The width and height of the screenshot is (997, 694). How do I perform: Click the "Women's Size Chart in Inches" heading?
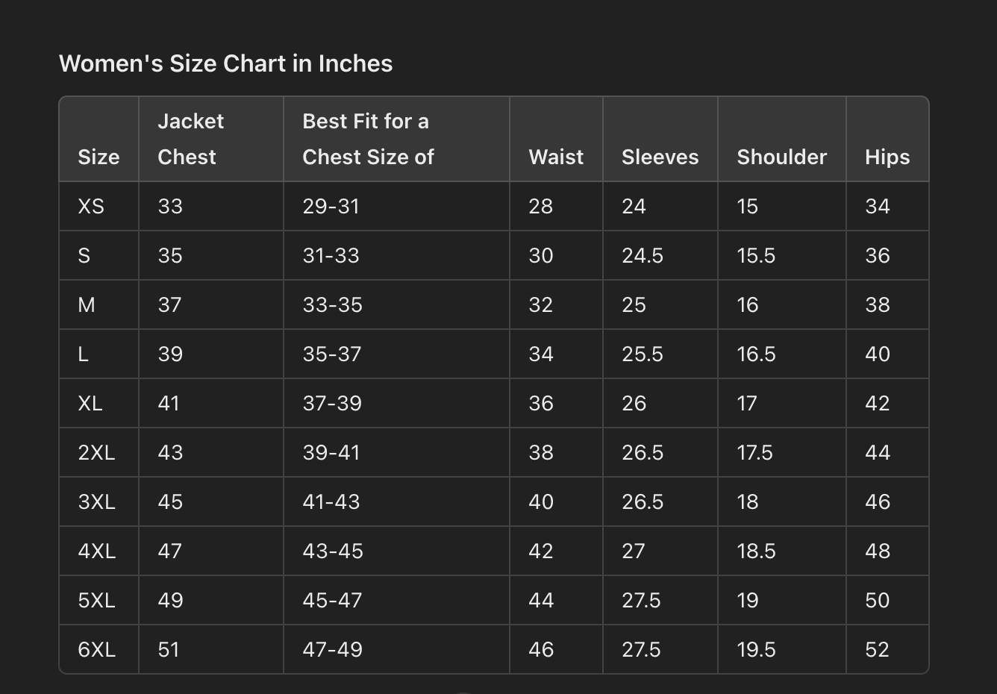(225, 63)
